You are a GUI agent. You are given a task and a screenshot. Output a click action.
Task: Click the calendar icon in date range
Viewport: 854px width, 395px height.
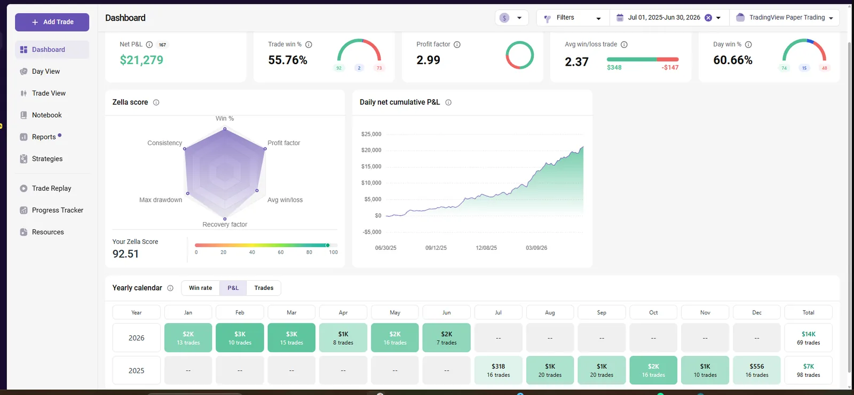click(x=620, y=18)
